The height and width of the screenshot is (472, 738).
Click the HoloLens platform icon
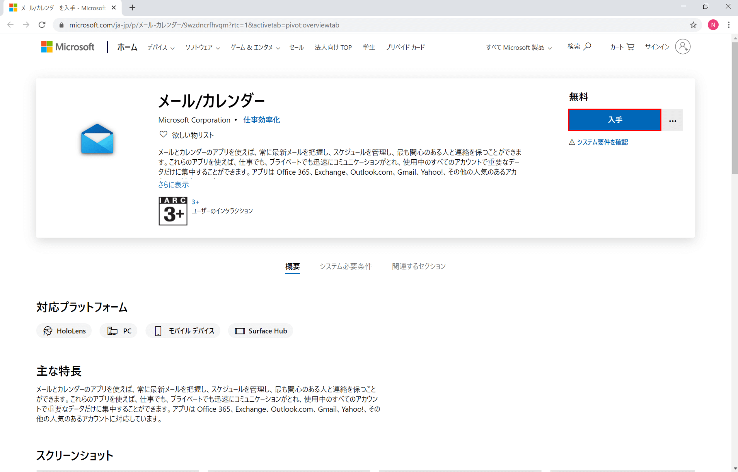48,331
